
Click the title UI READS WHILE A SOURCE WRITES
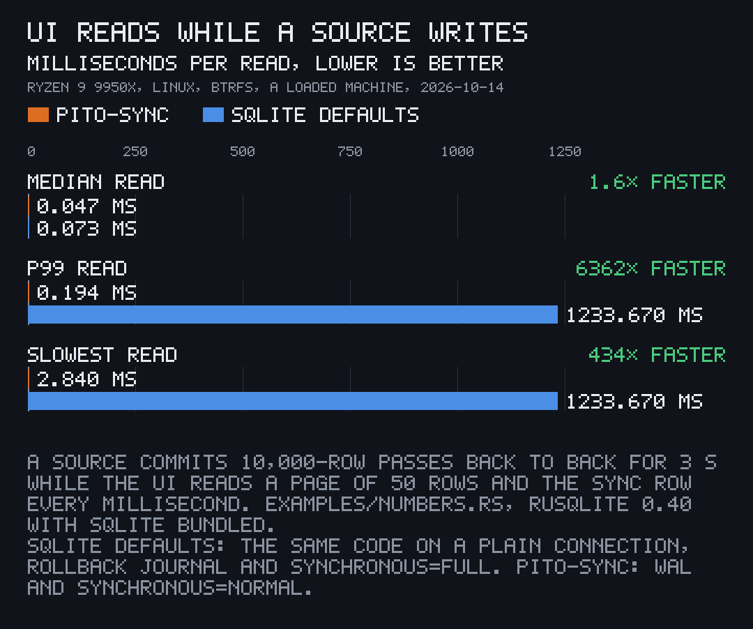pos(277,33)
